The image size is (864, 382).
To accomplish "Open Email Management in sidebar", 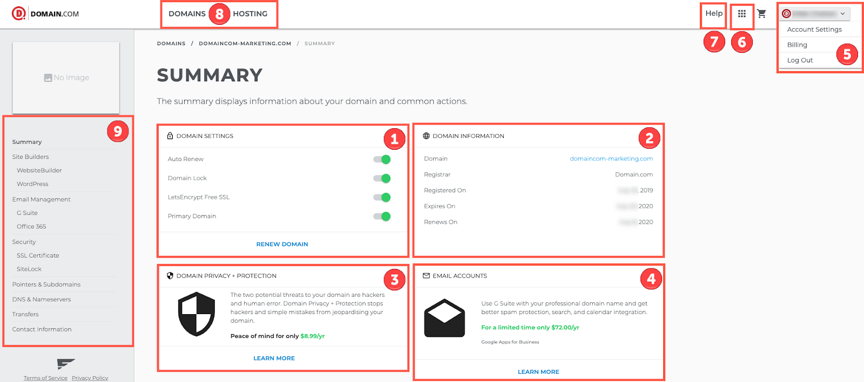I will click(41, 199).
